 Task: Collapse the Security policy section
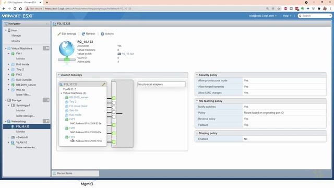coord(197,75)
